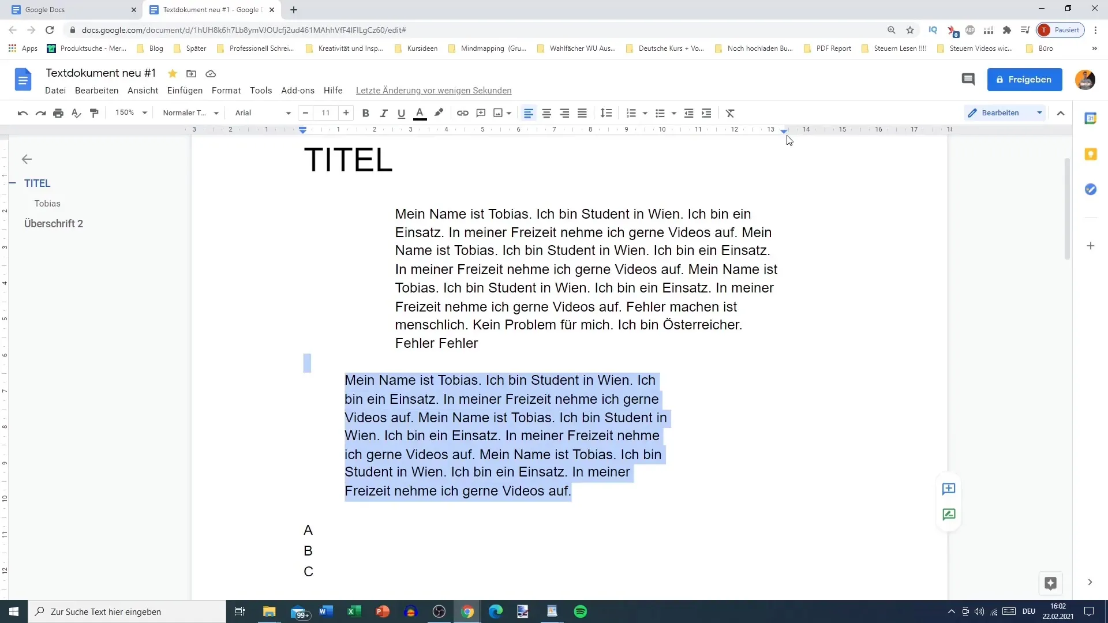Click the text highlight color icon

point(439,112)
